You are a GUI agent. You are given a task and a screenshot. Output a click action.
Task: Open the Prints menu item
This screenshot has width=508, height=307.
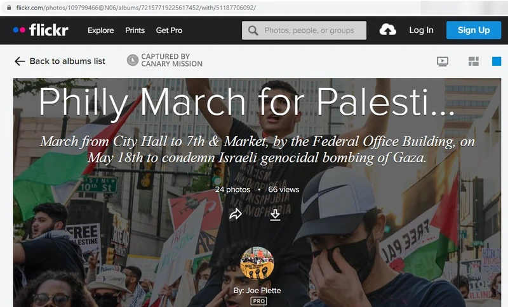[x=135, y=30]
